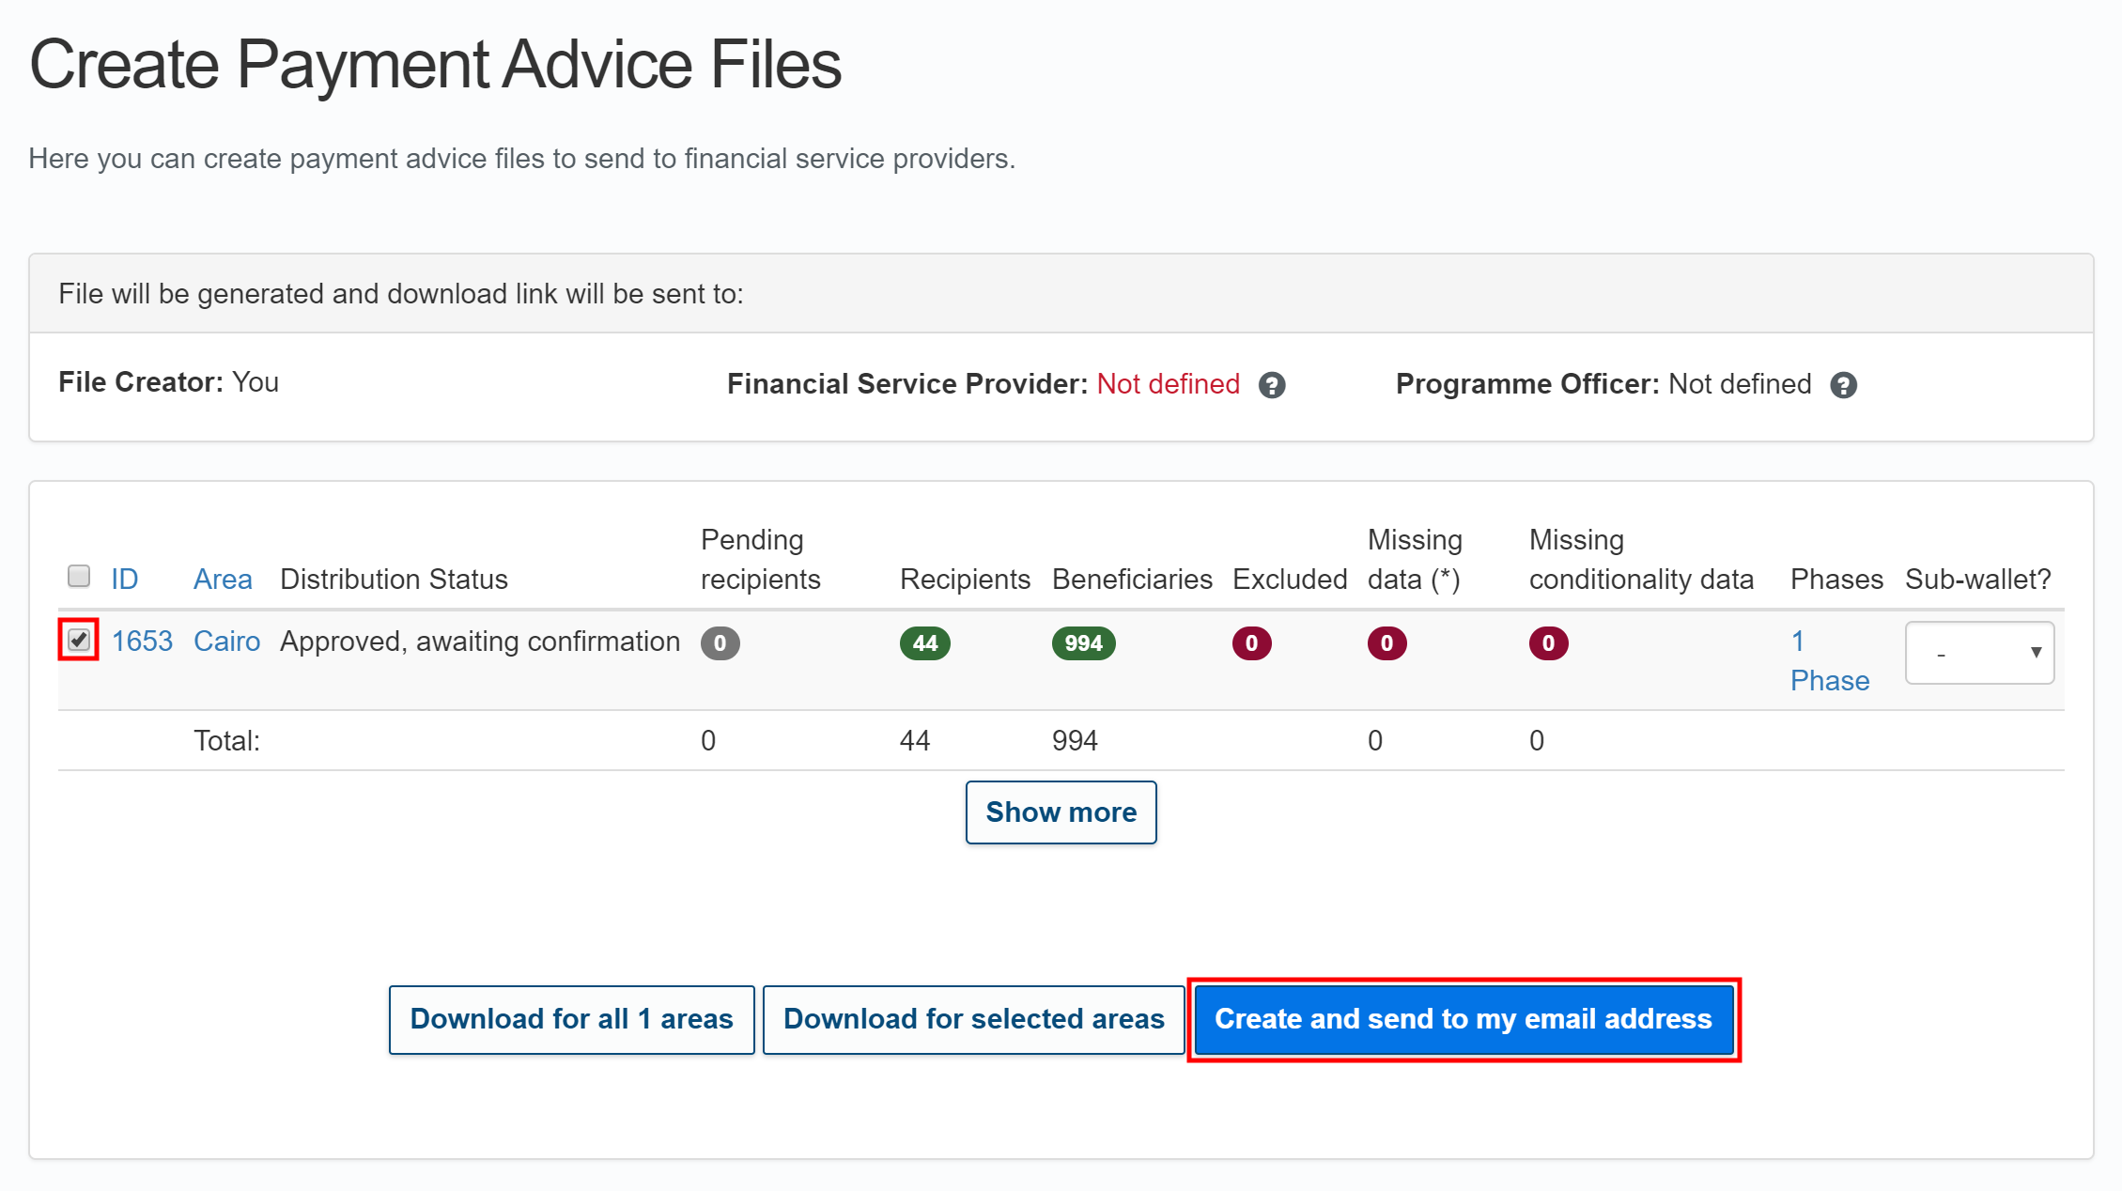Click Download for all 1 areas

click(570, 1019)
